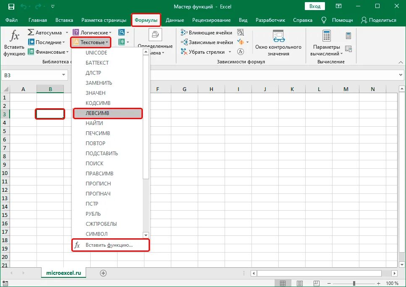Click the Undo arrow icon
The height and width of the screenshot is (287, 406).
24,6
